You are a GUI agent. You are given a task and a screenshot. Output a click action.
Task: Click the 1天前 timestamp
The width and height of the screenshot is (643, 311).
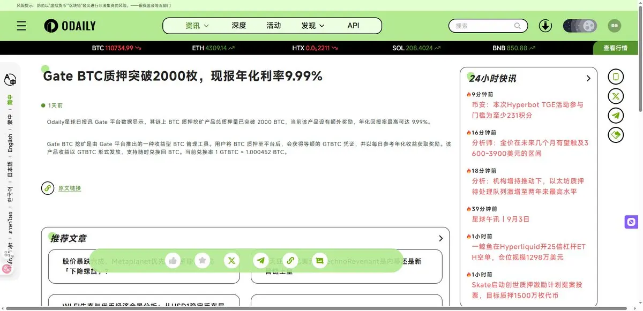click(x=55, y=105)
